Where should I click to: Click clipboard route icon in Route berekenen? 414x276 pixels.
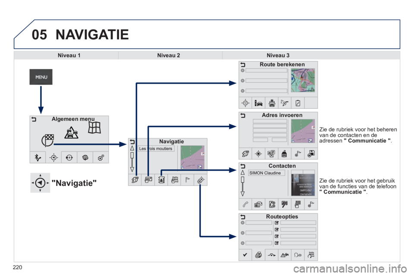click(298, 103)
